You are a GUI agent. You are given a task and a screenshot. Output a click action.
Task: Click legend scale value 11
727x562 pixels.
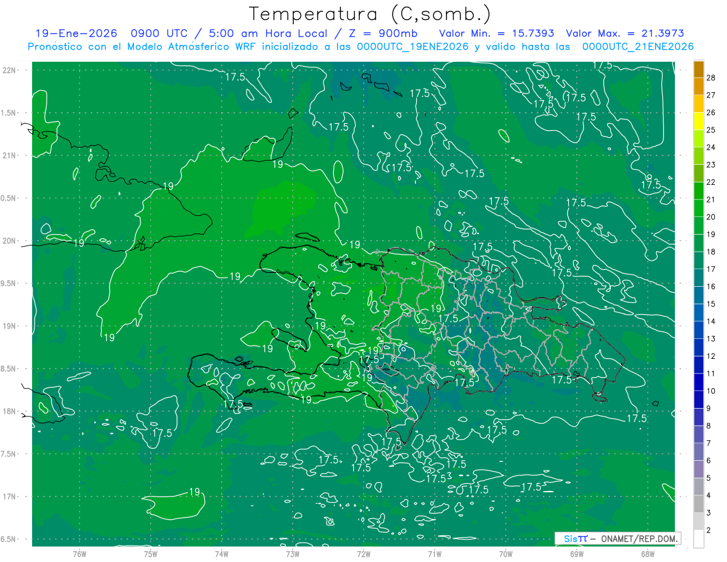pos(711,373)
